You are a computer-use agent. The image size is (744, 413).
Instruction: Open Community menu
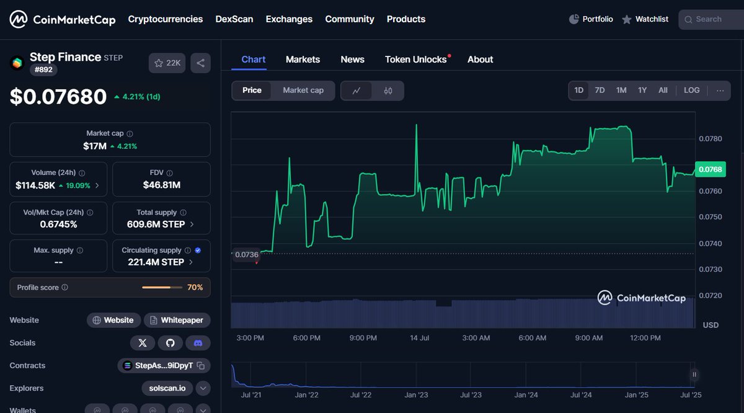[x=350, y=19]
